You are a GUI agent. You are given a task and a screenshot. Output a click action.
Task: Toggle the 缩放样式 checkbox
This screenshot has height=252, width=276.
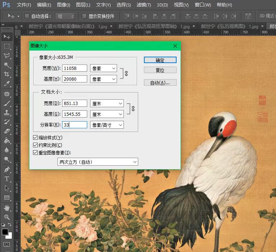coord(36,138)
